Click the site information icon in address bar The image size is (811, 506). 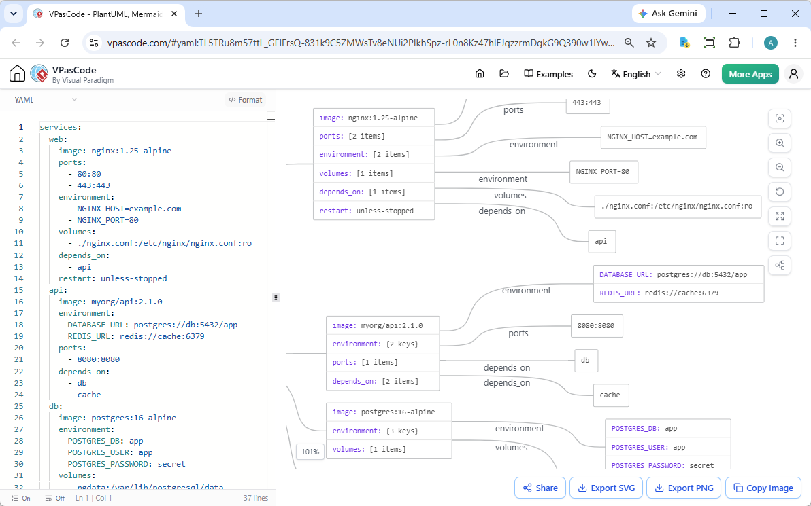click(94, 43)
